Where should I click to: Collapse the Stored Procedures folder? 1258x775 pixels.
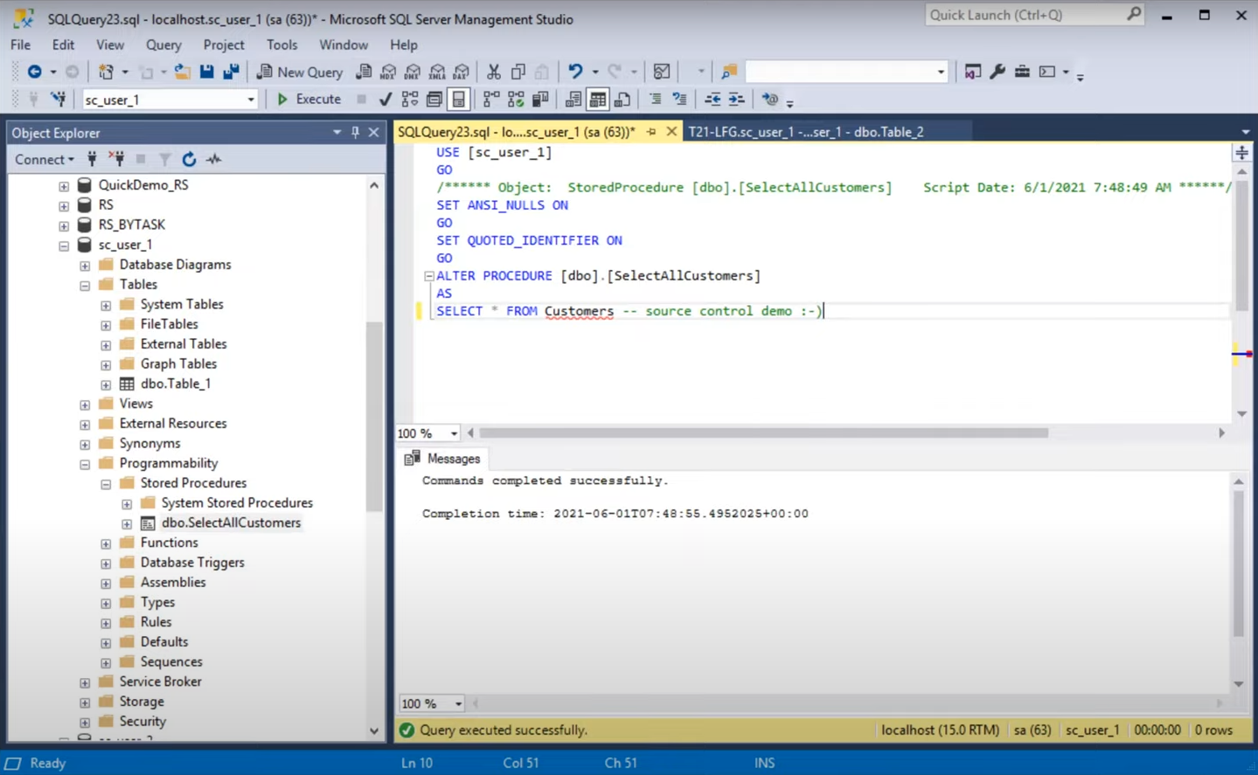tap(106, 483)
